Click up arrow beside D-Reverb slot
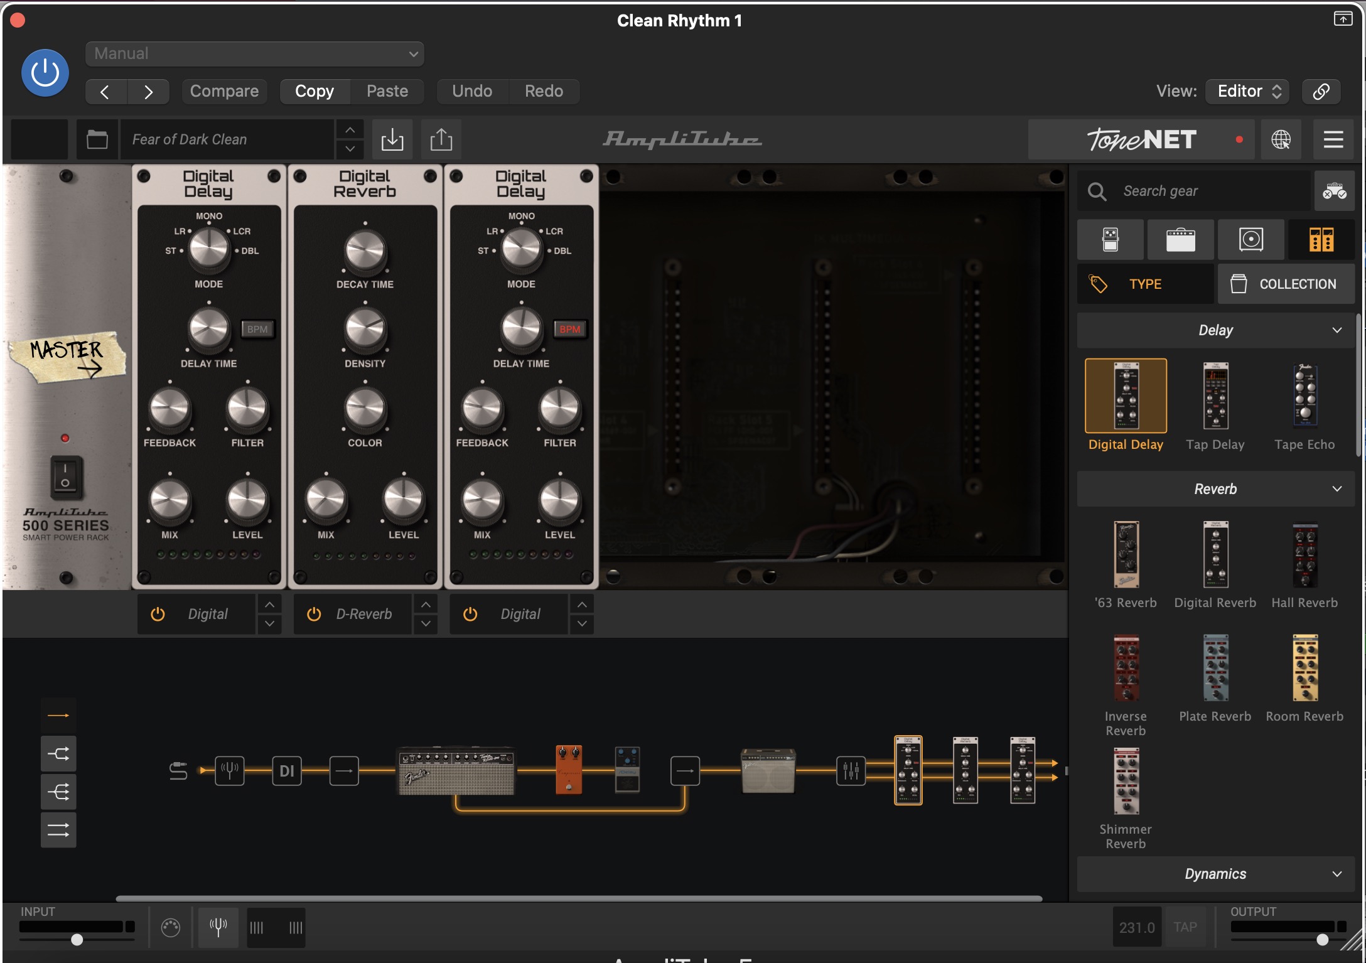This screenshot has width=1366, height=963. [426, 605]
